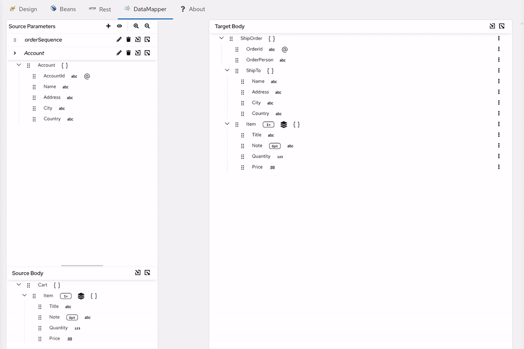The image size is (524, 349).
Task: Open the About tab
Action: (193, 9)
